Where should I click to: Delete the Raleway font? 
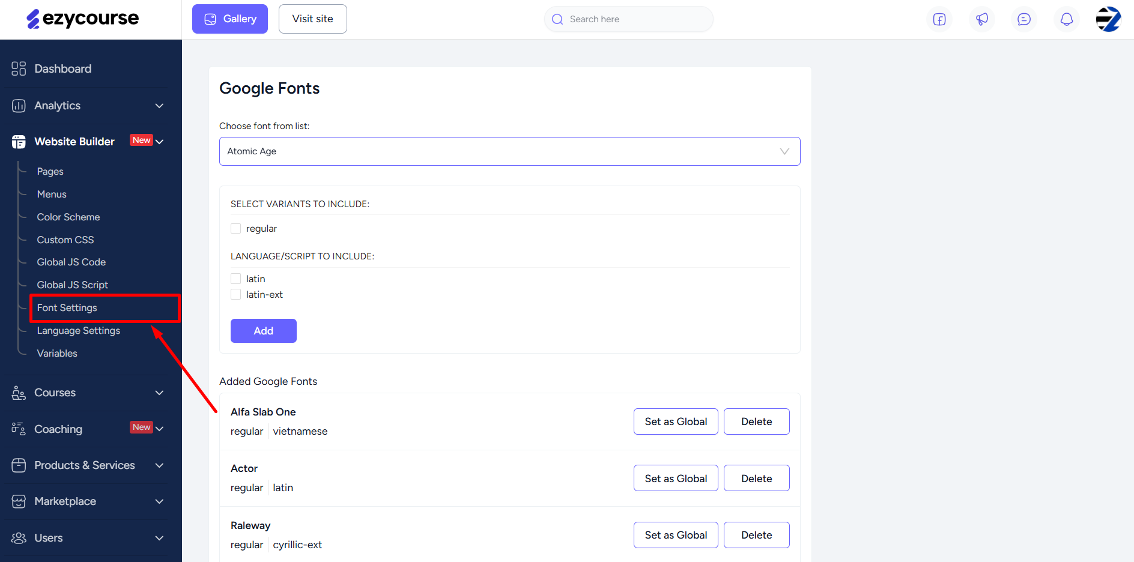click(x=757, y=535)
